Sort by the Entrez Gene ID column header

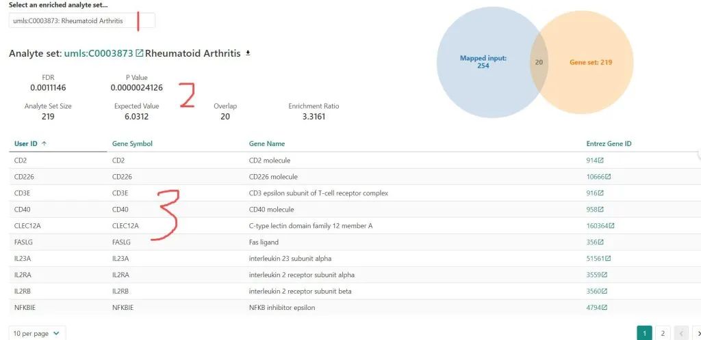tap(609, 143)
